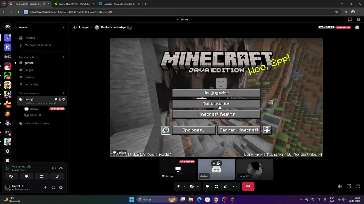Join Sala de transmisión voice channel
The width and height of the screenshot is (364, 204).
click(42, 123)
